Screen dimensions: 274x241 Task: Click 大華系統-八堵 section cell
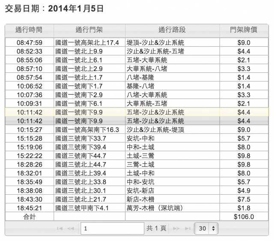(173, 68)
